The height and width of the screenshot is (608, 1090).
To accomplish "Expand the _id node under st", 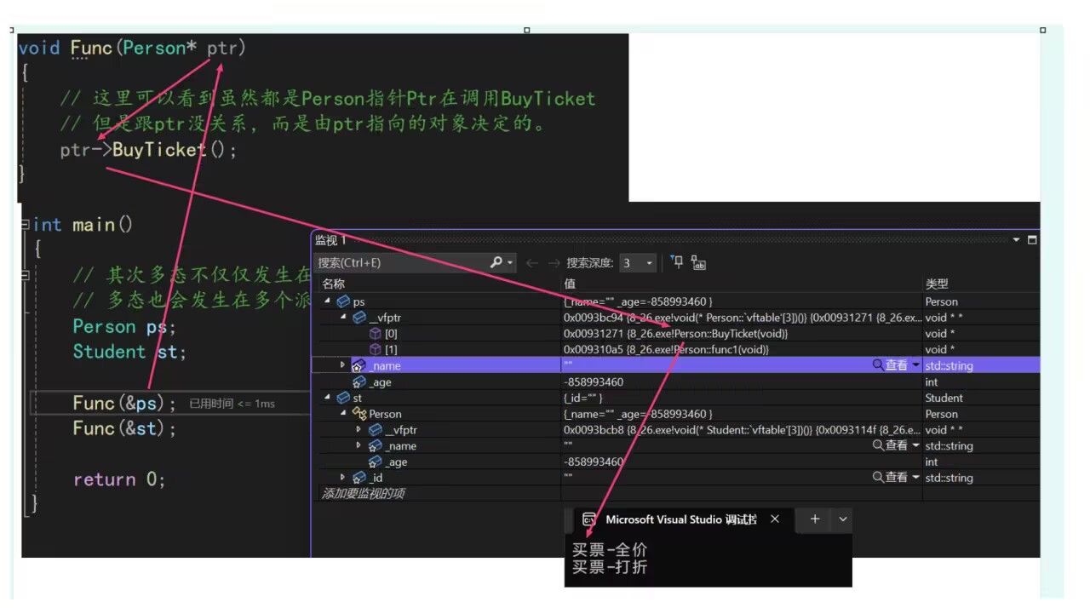I will [343, 478].
